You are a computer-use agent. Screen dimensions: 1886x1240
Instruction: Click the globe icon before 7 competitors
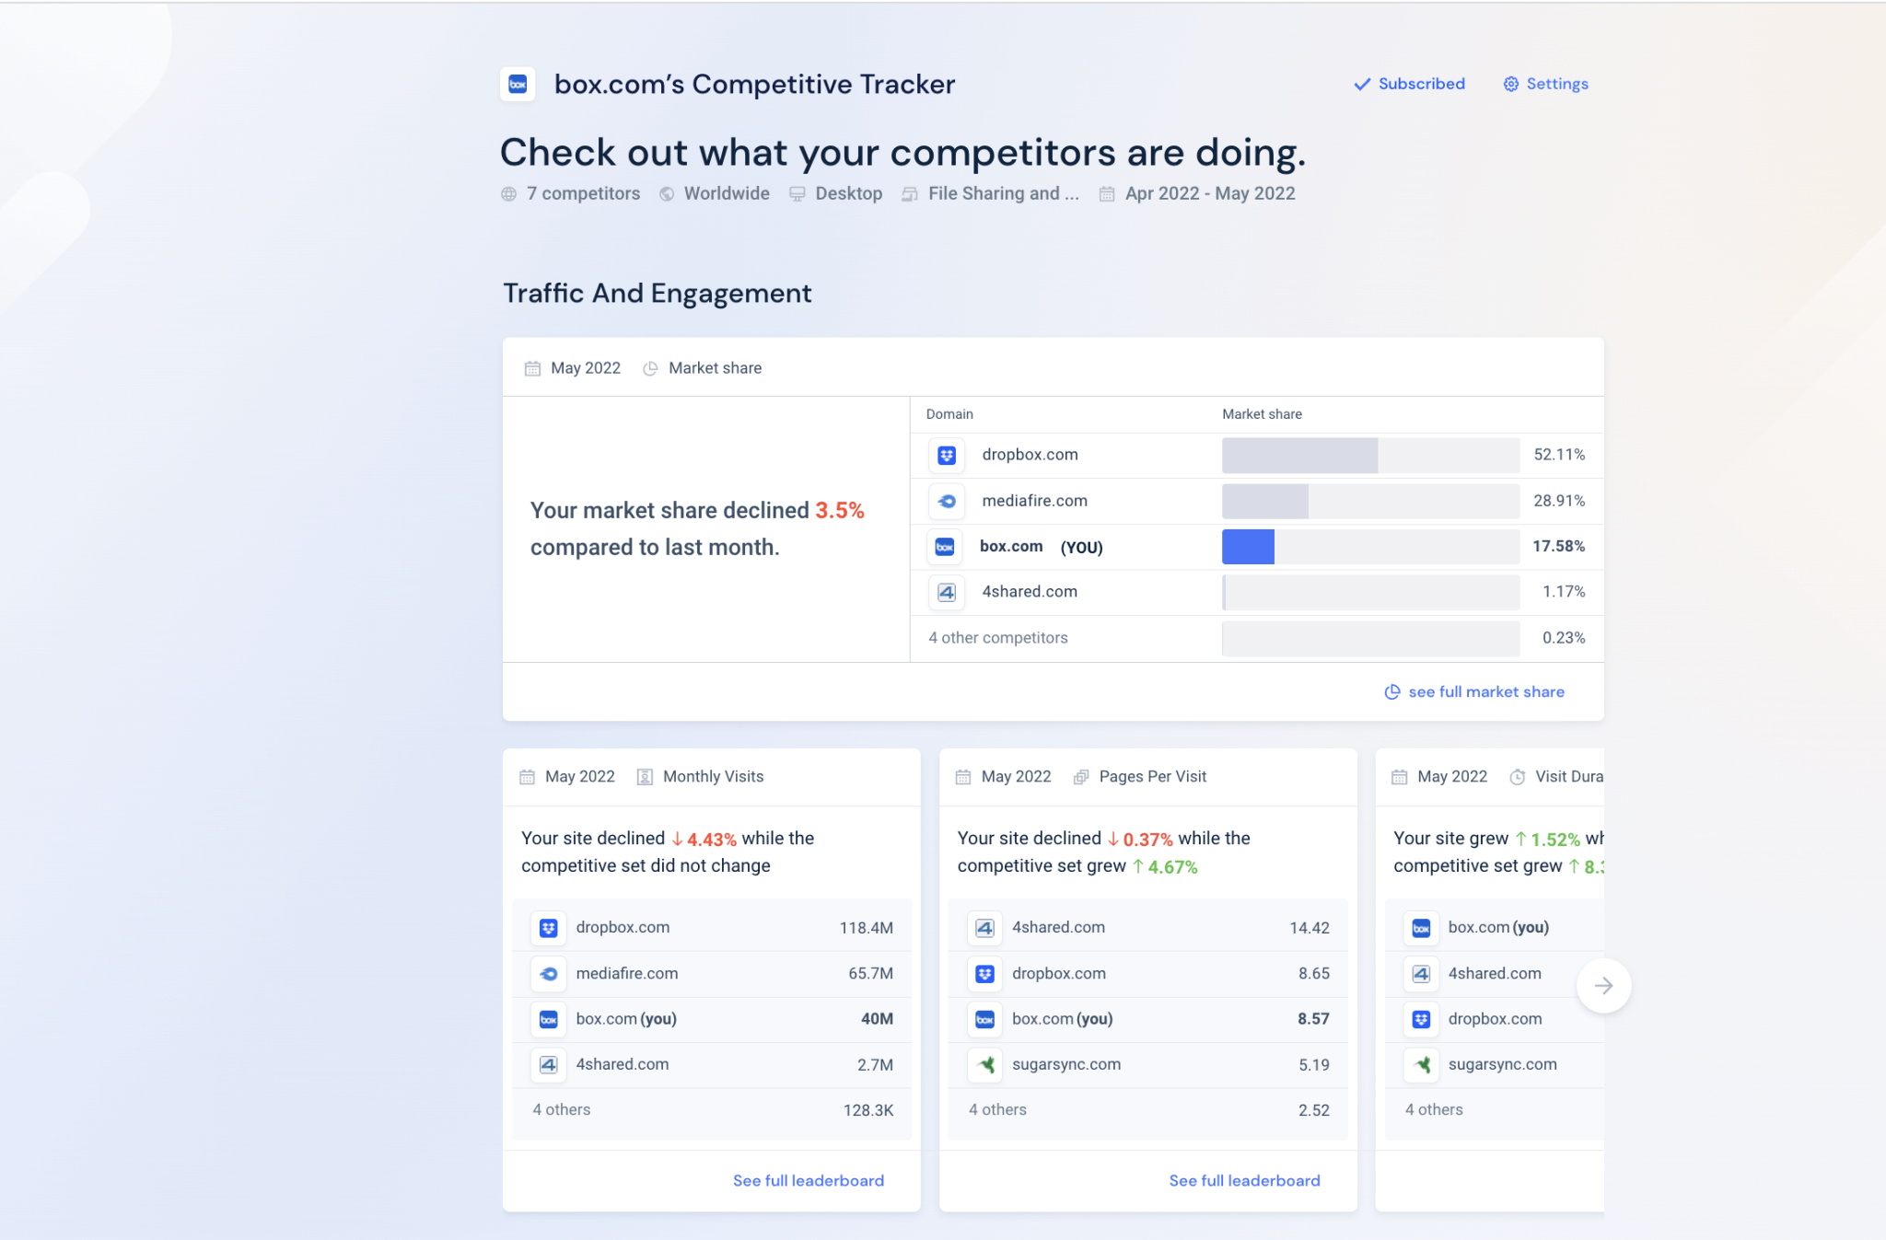click(x=506, y=193)
